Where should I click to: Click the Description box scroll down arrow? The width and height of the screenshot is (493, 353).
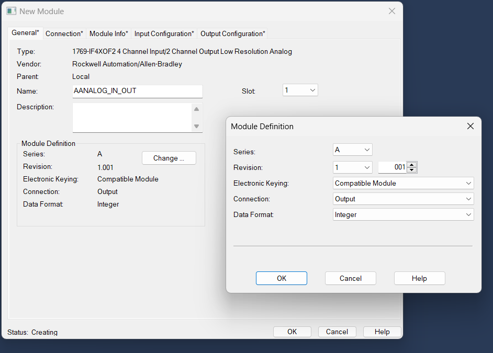coord(197,126)
